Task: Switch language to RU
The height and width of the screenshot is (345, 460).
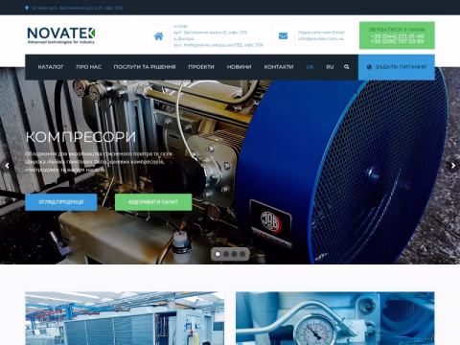Action: coord(330,67)
